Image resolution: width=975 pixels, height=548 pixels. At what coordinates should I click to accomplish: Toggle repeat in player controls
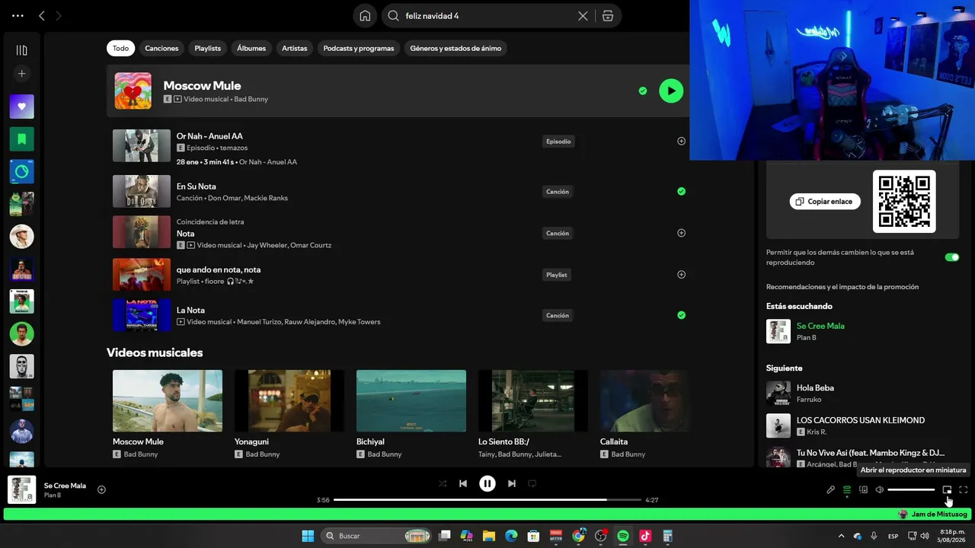532,483
